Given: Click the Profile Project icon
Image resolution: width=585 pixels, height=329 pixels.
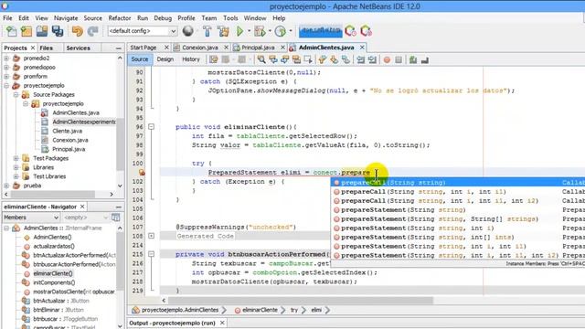Looking at the screenshot, I should (x=281, y=31).
